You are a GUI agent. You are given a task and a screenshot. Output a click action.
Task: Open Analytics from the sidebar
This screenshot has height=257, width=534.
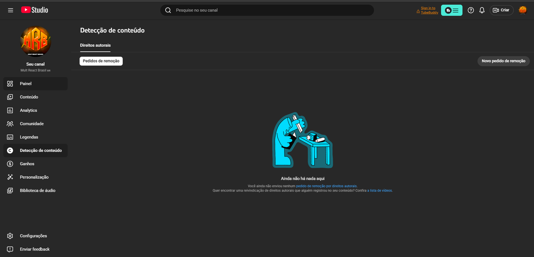35,110
